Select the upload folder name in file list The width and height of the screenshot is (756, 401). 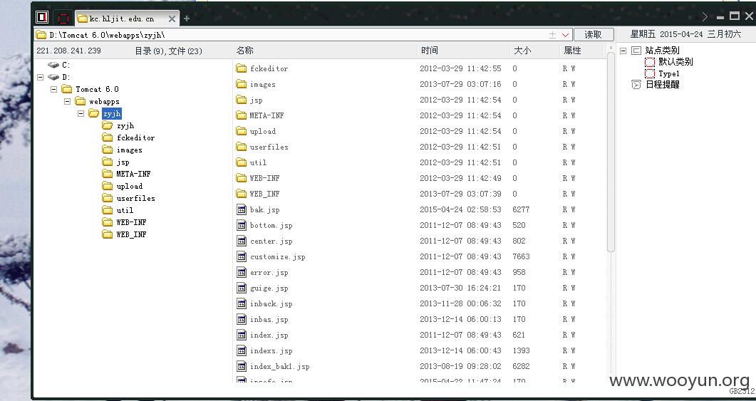pyautogui.click(x=263, y=131)
